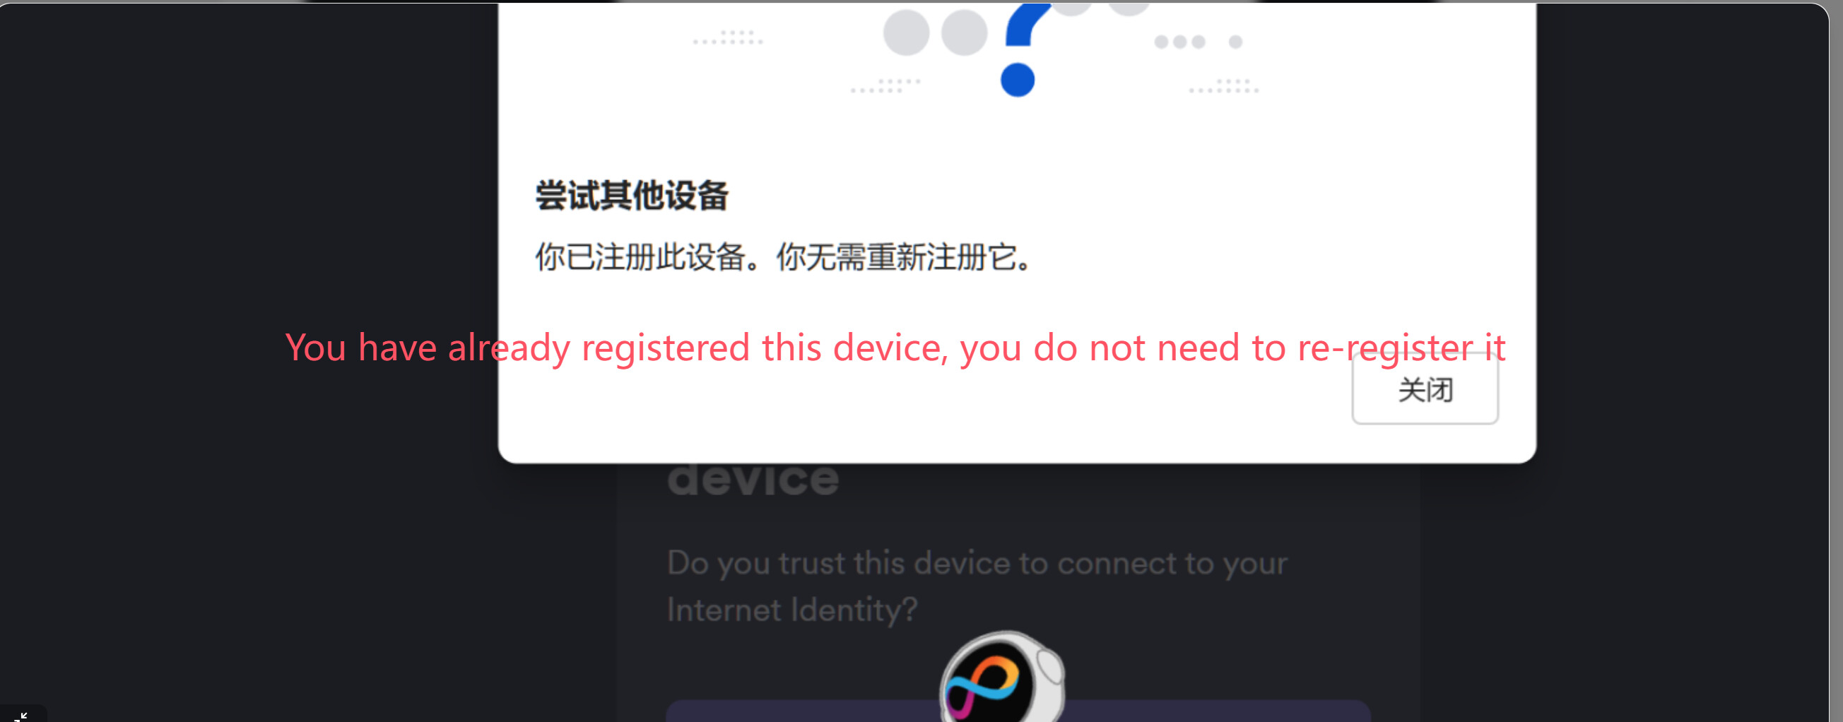
Task: Click the blue question mark illustration
Action: (1027, 25)
